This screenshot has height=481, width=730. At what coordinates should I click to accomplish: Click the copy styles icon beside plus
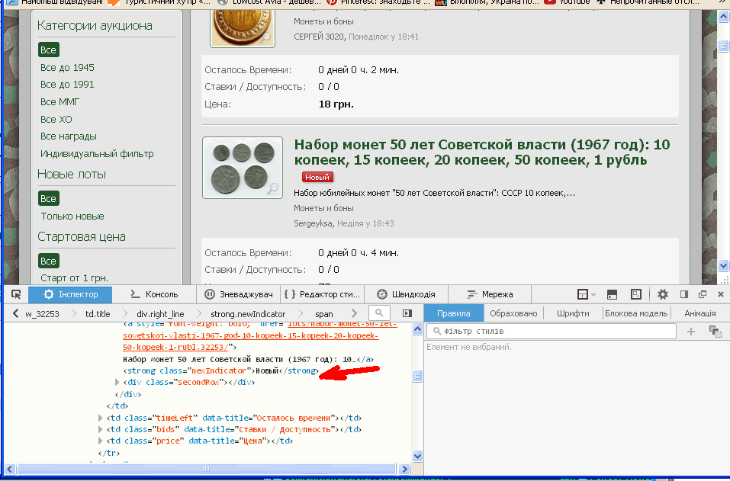click(715, 331)
